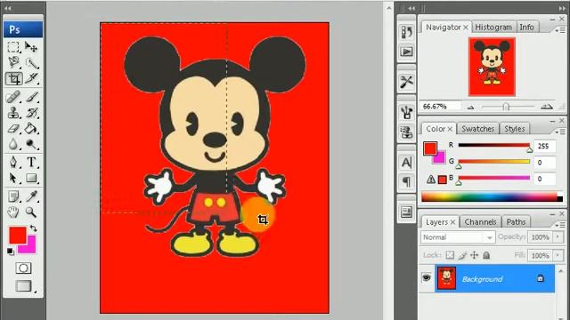Select the Slice tool

point(31,78)
